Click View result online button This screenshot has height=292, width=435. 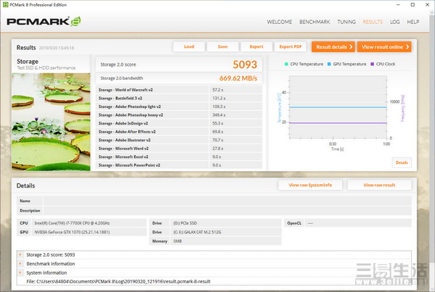click(384, 47)
